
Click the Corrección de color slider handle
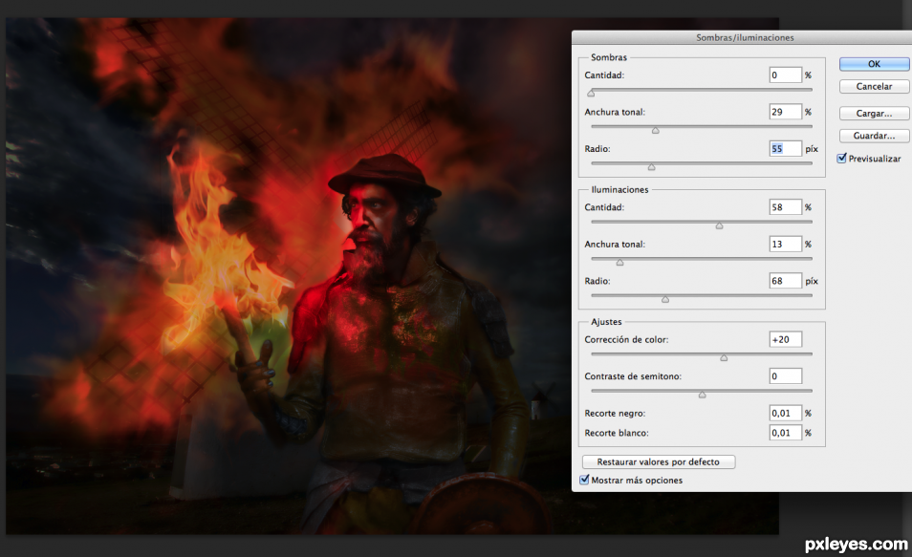pyautogui.click(x=724, y=357)
